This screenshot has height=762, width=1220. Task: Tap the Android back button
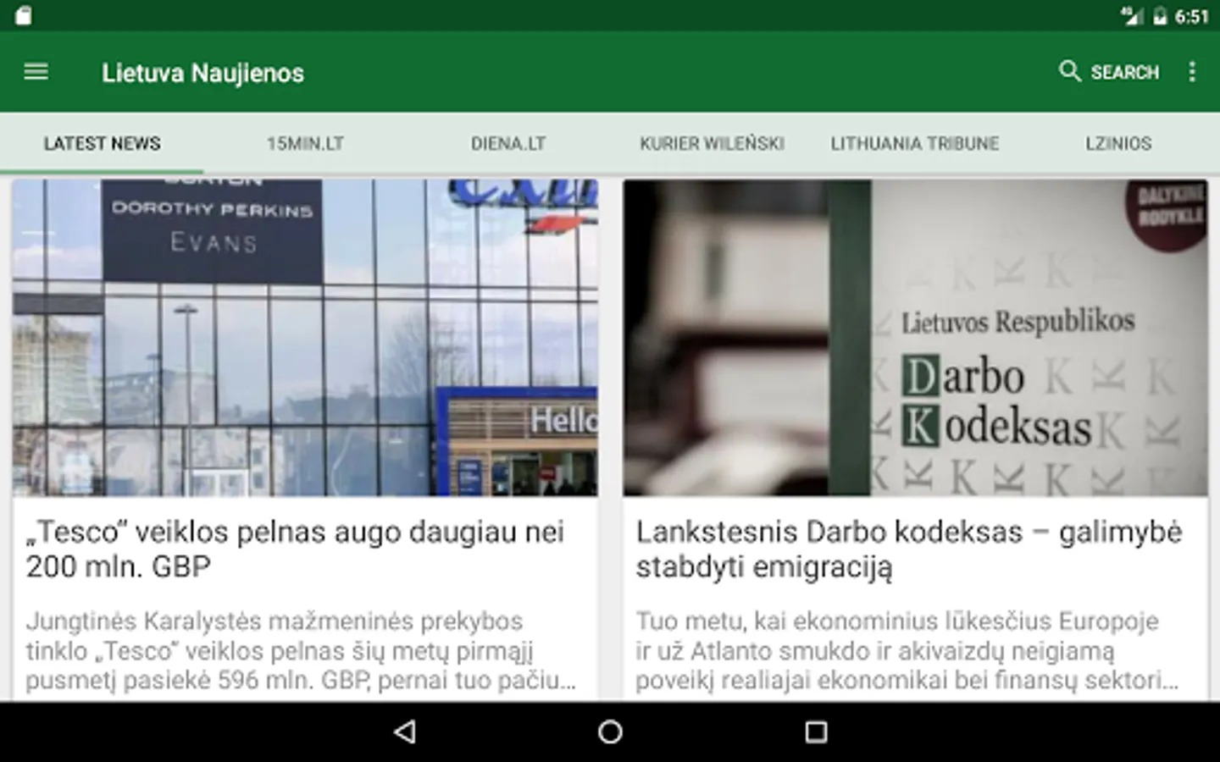click(x=406, y=732)
